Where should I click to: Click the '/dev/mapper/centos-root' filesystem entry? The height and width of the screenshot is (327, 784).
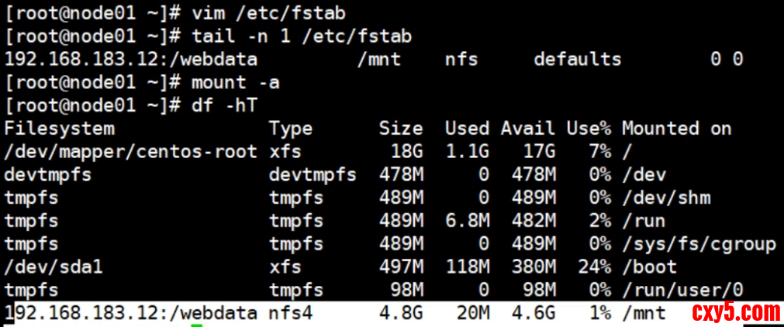tap(131, 151)
